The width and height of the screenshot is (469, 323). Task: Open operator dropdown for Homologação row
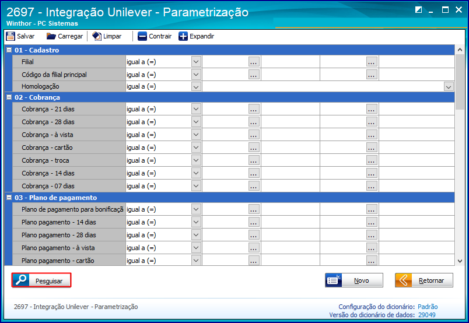[x=196, y=86]
